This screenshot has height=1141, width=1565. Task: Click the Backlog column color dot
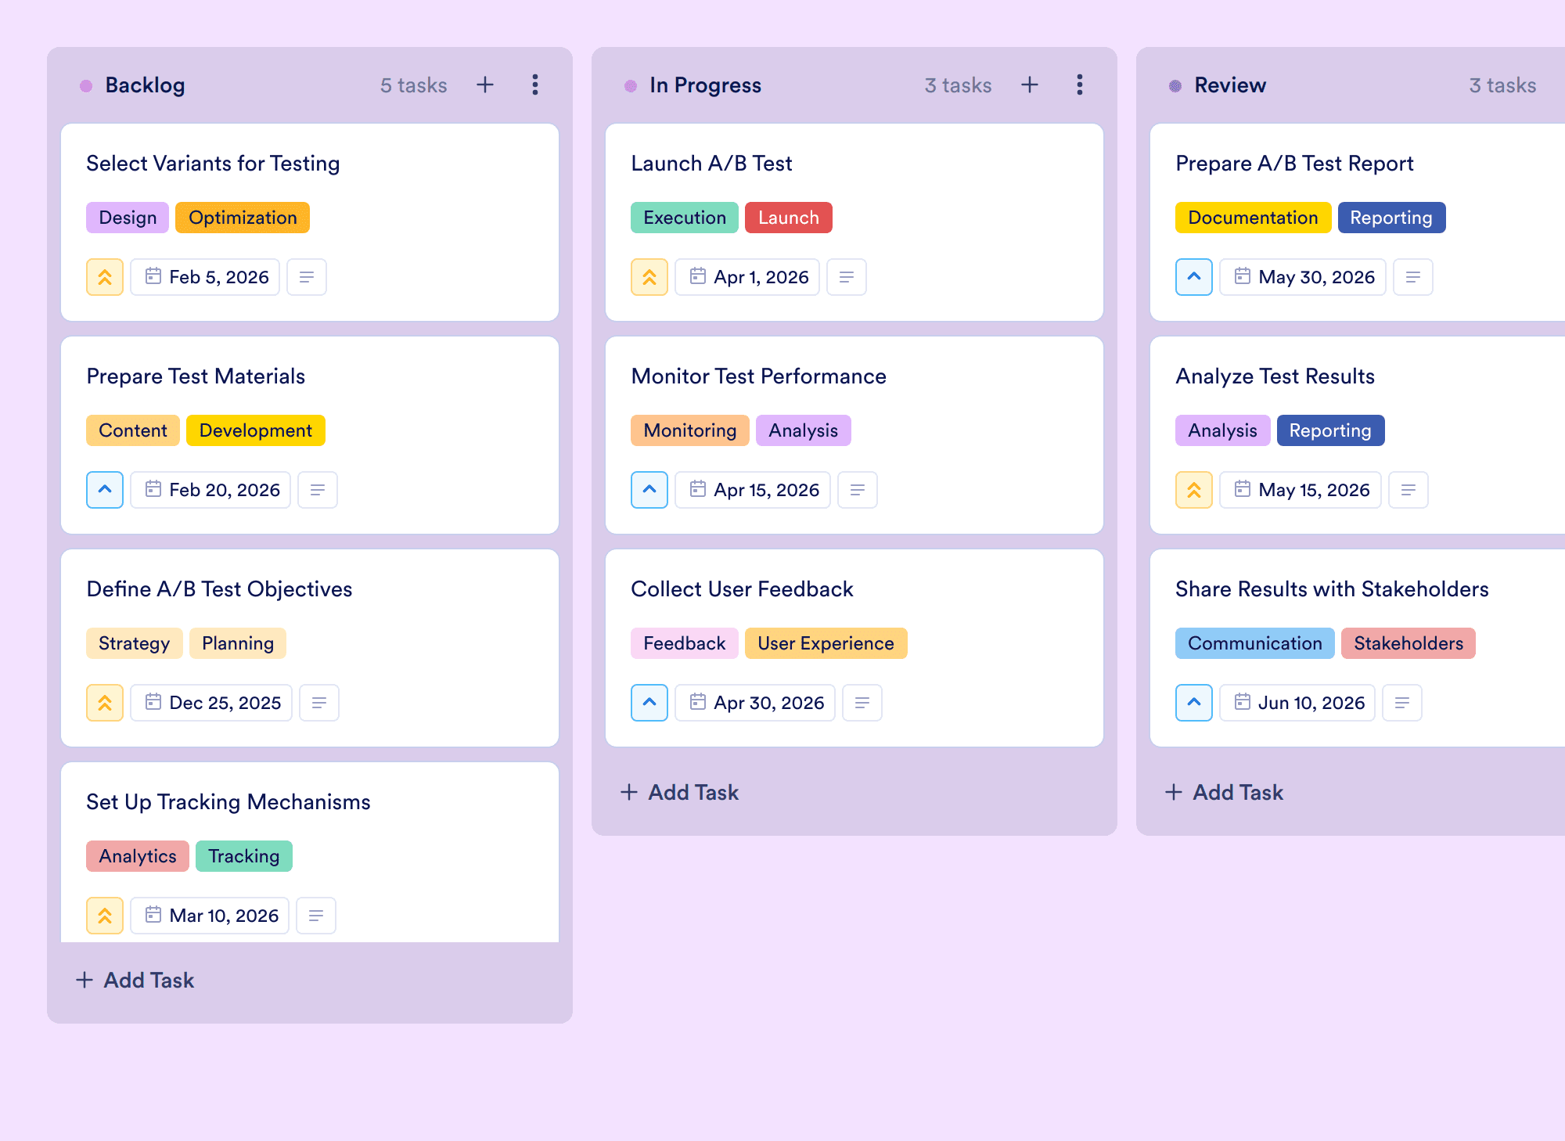[x=86, y=85]
